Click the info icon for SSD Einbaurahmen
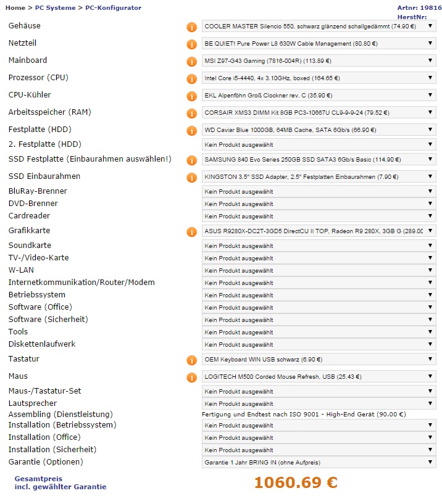Screen dimensions: 442x496 (191, 178)
